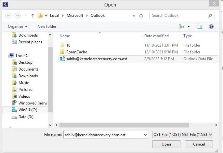Select the Microsoft breadcrumb segment
Viewport: 223px width, 153px height.
point(75,16)
